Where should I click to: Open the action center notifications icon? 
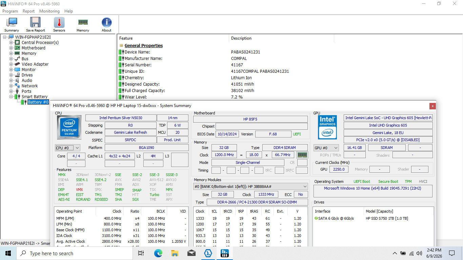(x=451, y=253)
